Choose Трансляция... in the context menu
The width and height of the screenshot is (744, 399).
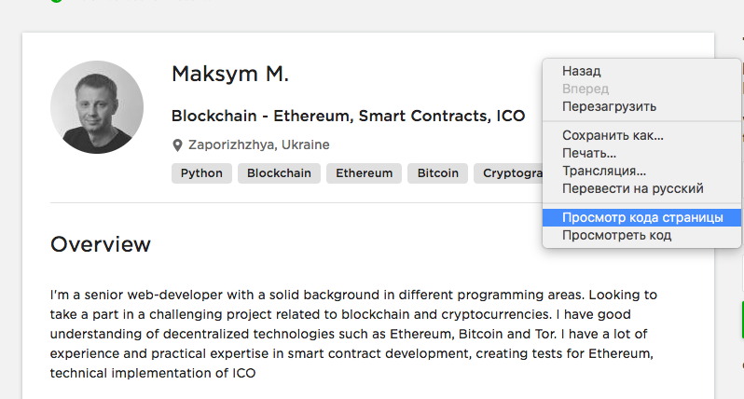click(604, 171)
